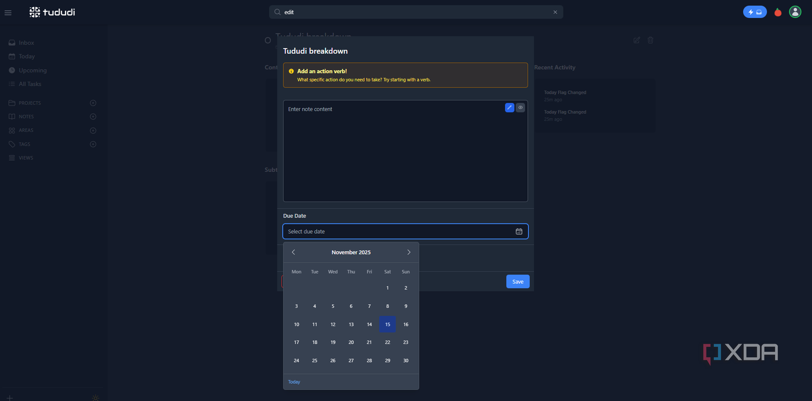Click the note content text area
The width and height of the screenshot is (812, 401).
coord(405,151)
